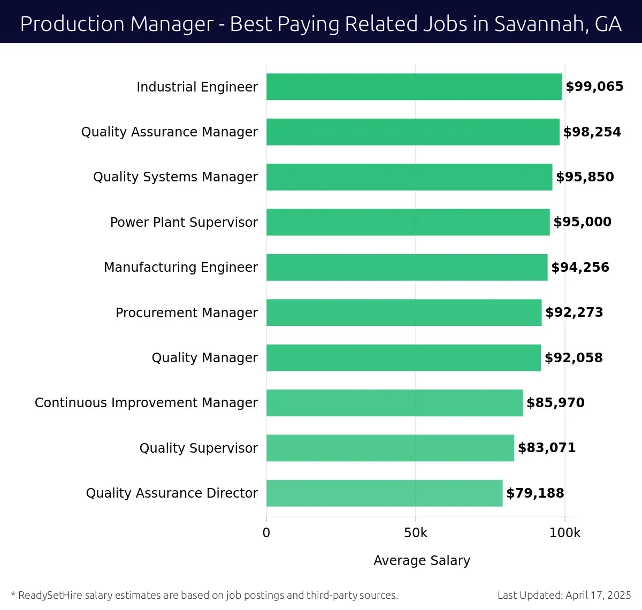Click the Last Updated April 17, 2025 text
This screenshot has width=642, height=610.
pyautogui.click(x=564, y=595)
